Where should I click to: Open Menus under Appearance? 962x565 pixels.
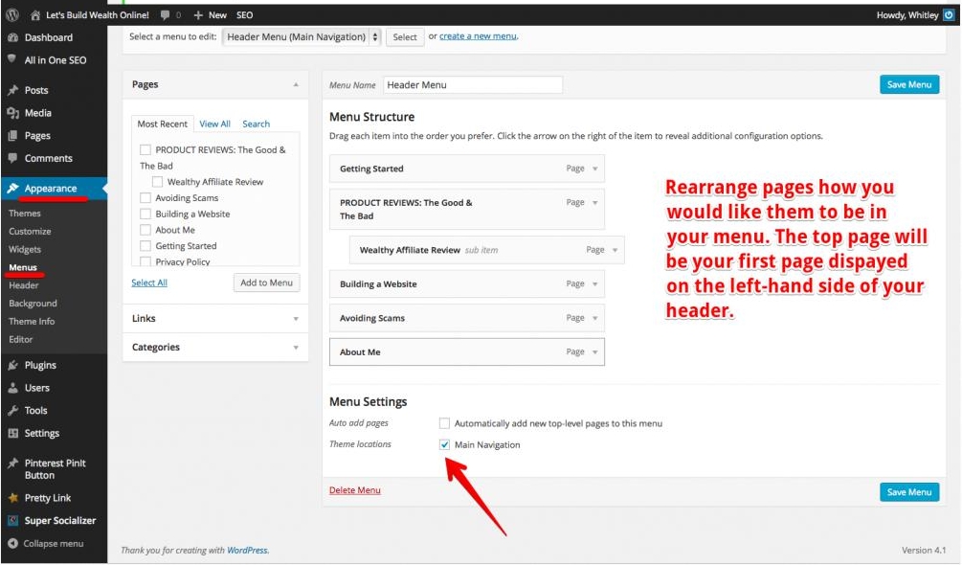(x=23, y=267)
